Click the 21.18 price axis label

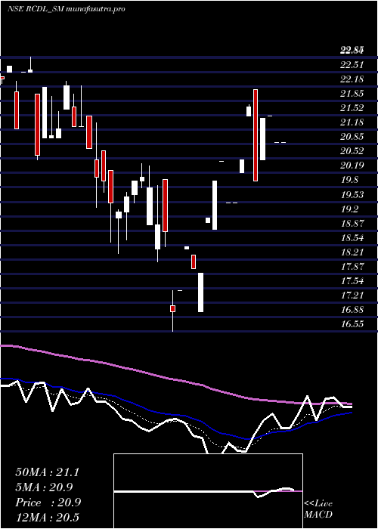tap(352, 122)
